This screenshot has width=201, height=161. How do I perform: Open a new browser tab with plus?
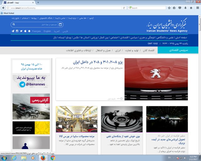point(38,3)
